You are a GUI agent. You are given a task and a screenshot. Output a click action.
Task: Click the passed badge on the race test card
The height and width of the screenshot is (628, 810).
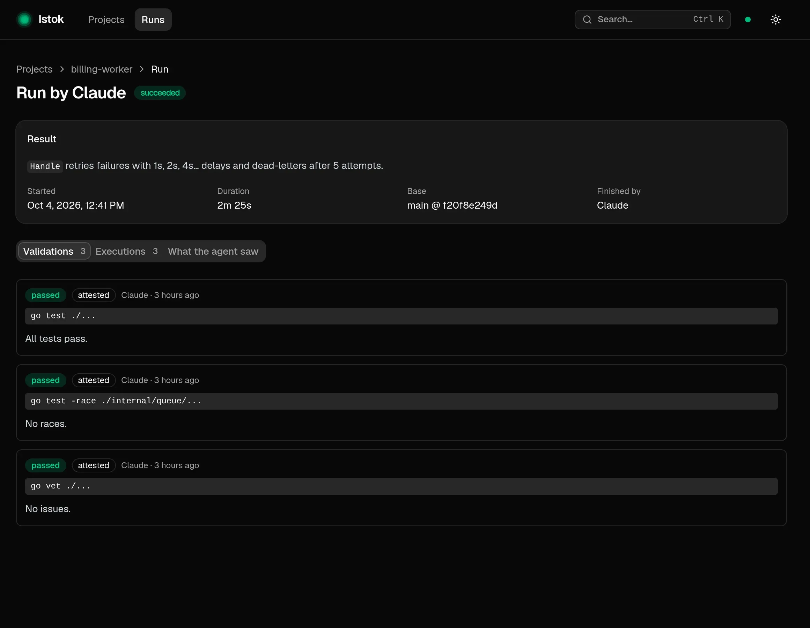coord(46,380)
